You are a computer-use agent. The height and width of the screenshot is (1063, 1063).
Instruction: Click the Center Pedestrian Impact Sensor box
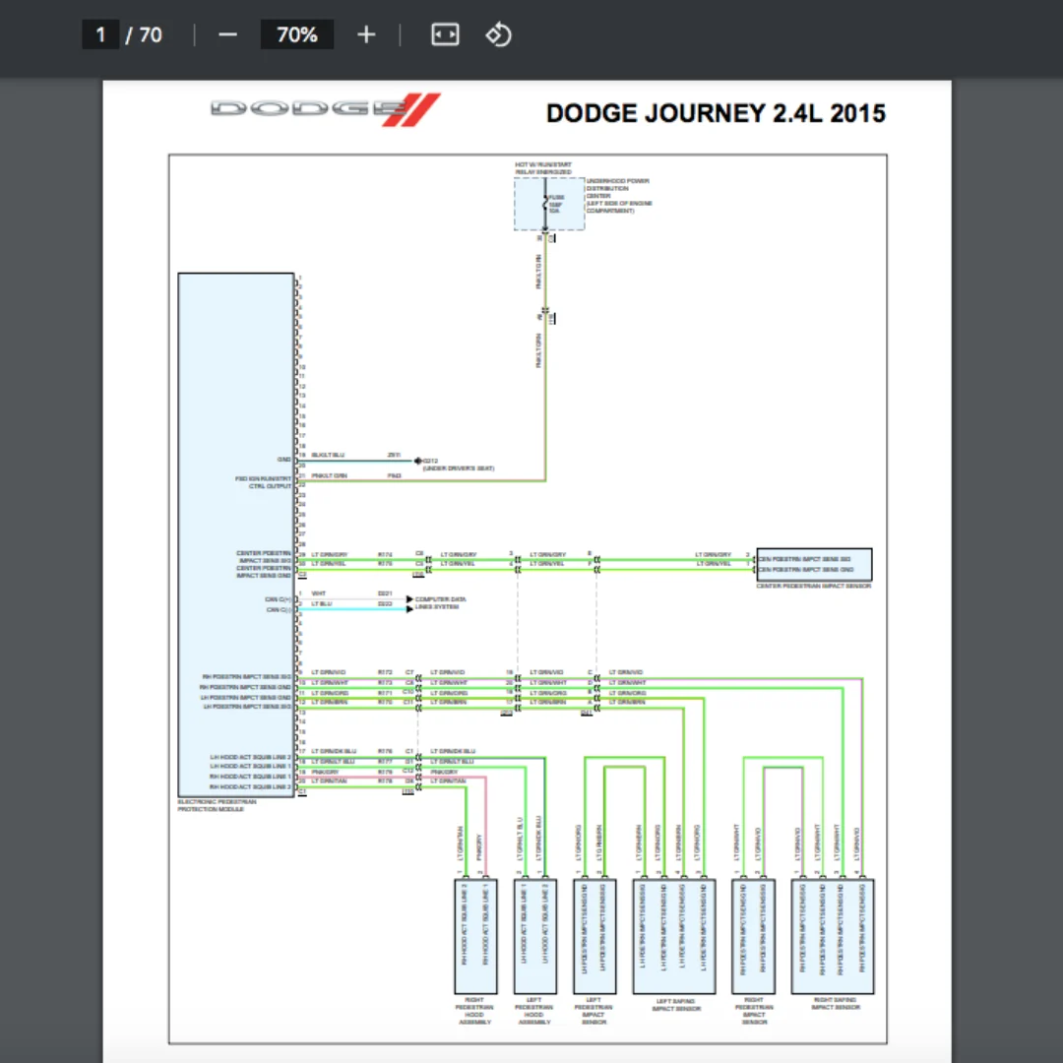click(x=814, y=565)
